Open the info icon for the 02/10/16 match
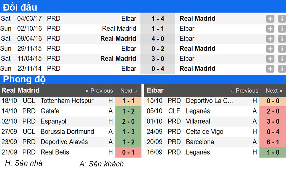 coord(282,29)
